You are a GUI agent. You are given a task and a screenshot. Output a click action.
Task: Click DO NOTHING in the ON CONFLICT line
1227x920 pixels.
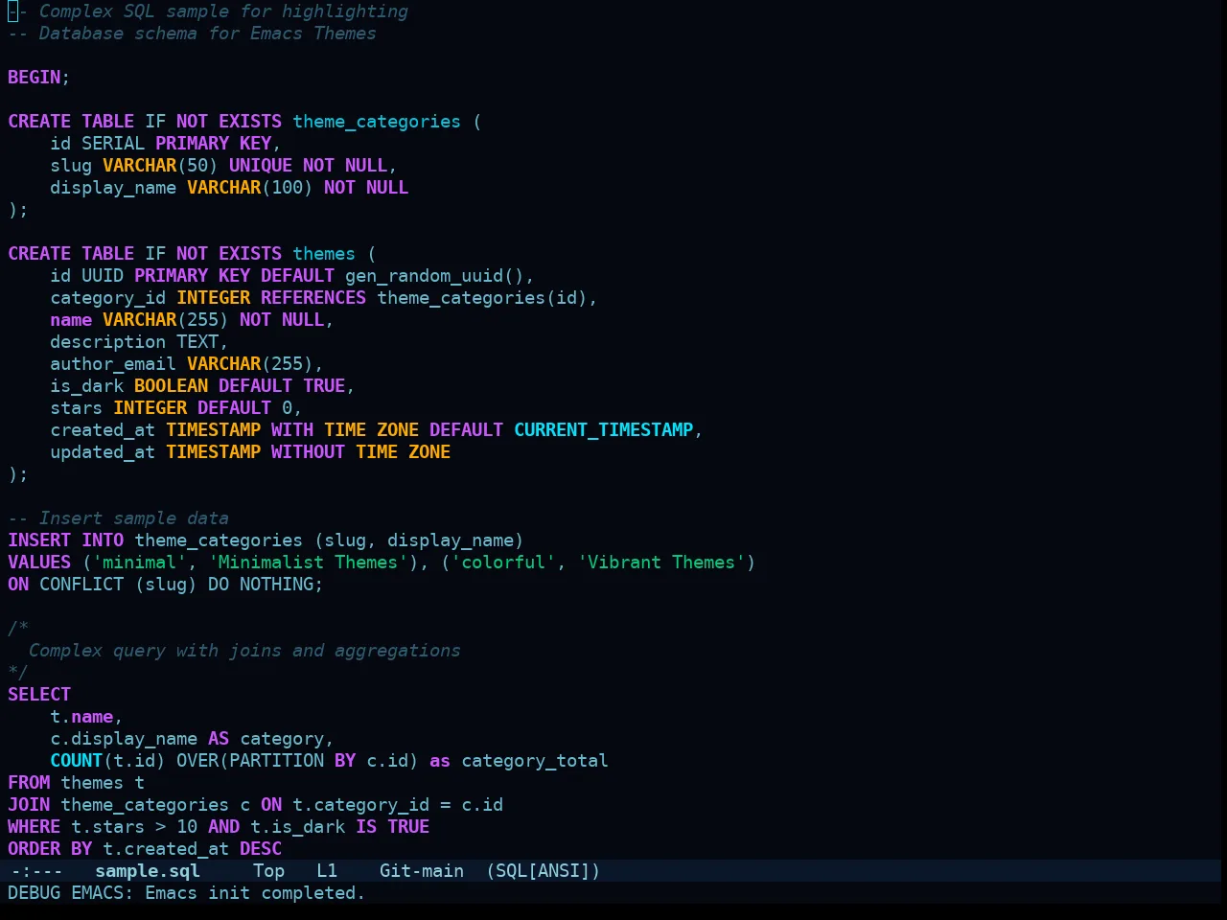pyautogui.click(x=261, y=585)
